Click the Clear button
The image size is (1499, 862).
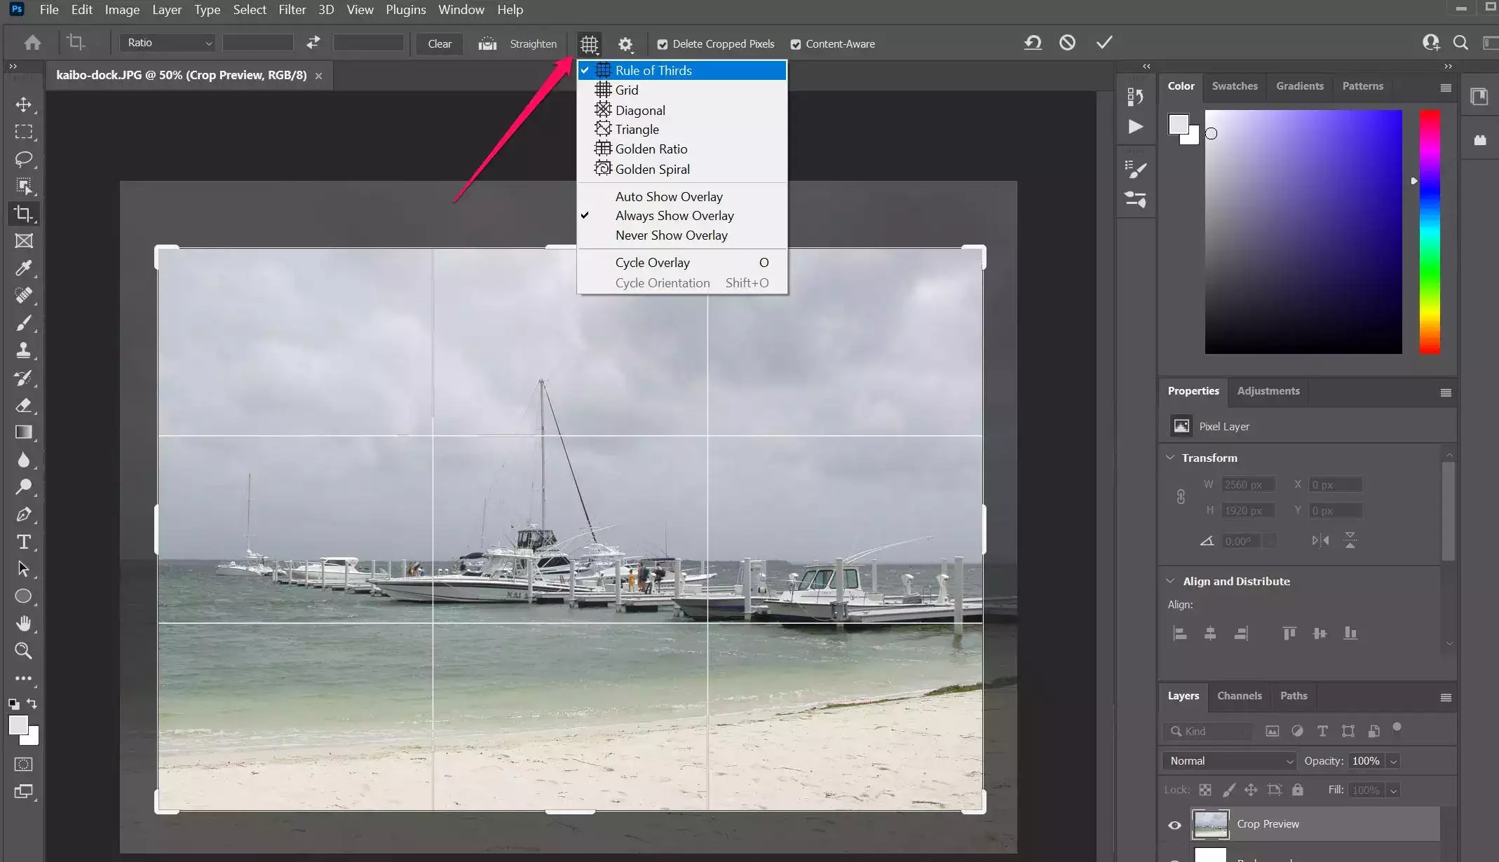click(440, 43)
